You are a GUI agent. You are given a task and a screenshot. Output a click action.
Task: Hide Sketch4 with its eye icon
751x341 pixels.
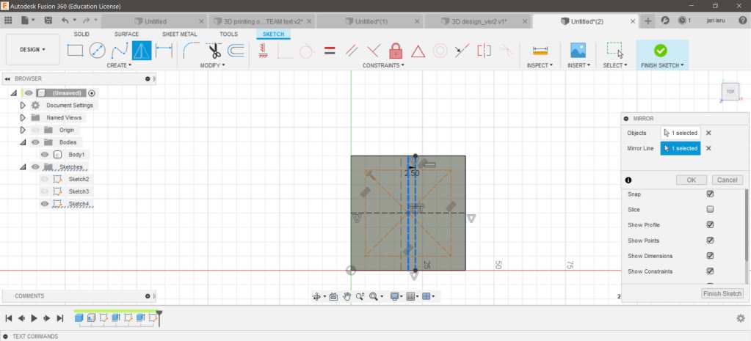[x=45, y=204]
